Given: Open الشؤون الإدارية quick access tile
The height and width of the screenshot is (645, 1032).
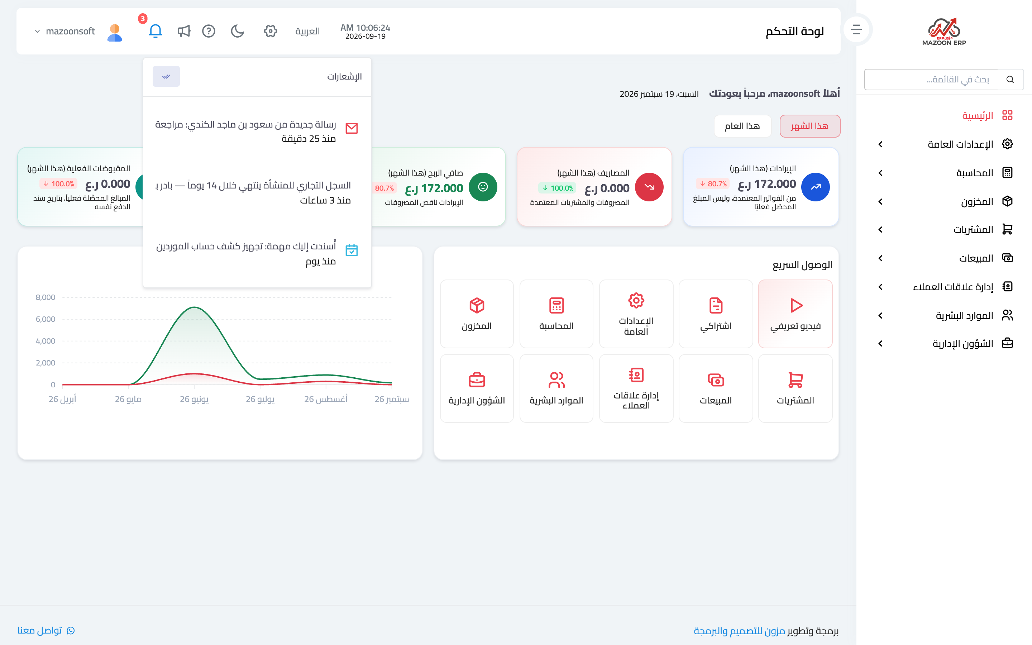Looking at the screenshot, I should (477, 388).
